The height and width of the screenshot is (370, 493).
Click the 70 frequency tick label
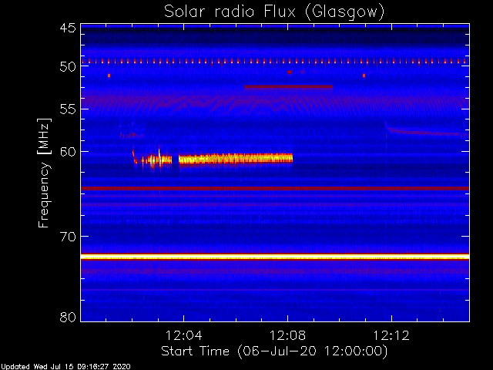coord(68,237)
